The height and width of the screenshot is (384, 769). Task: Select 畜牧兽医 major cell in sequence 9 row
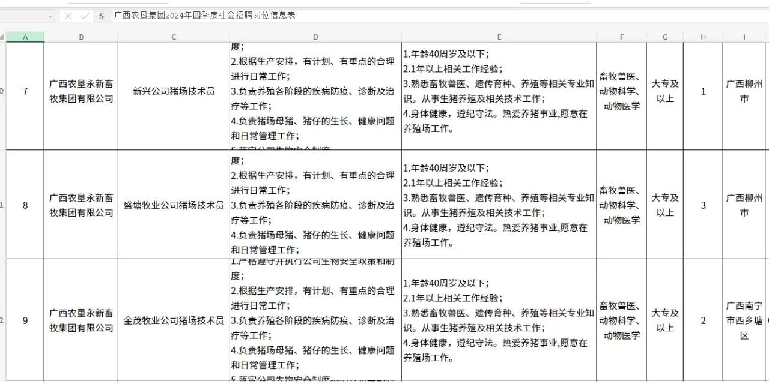click(622, 320)
